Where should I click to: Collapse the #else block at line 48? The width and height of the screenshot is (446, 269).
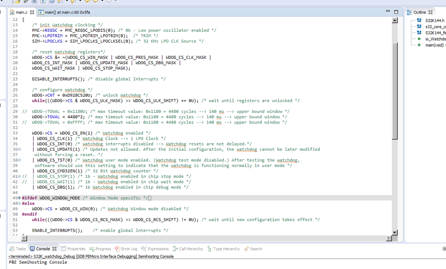[x=19, y=203]
